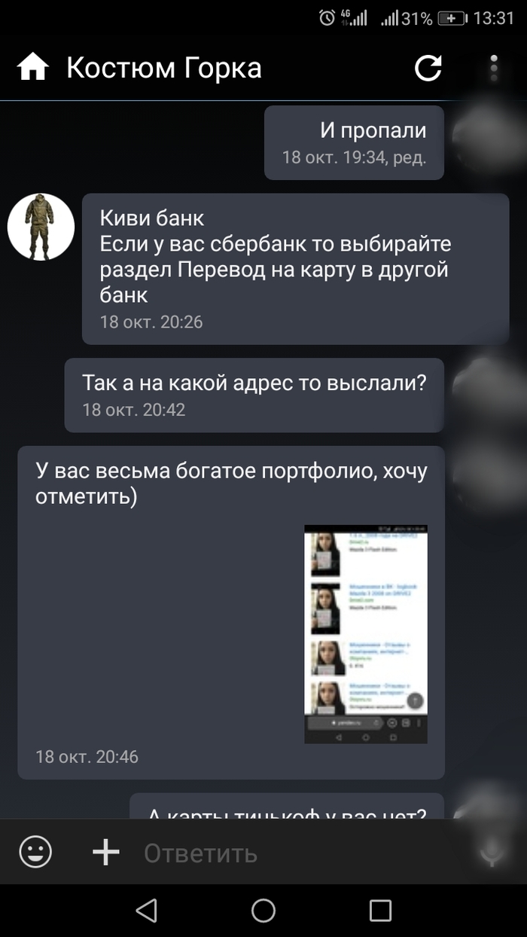Tap the microphone voice message icon
527x937 pixels.
click(x=492, y=853)
